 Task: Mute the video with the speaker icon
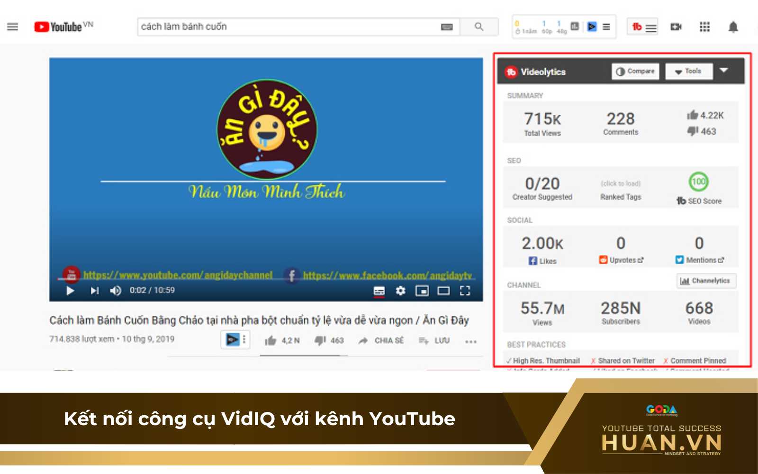(x=115, y=291)
